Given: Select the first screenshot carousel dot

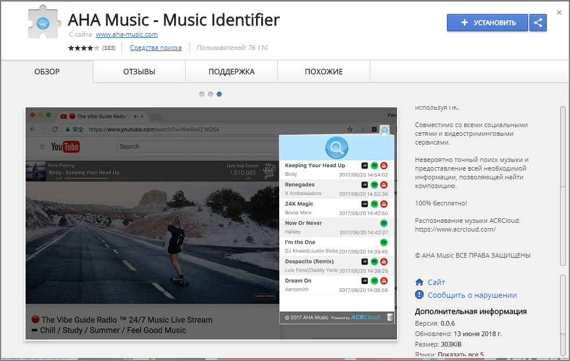Looking at the screenshot, I should click(202, 94).
